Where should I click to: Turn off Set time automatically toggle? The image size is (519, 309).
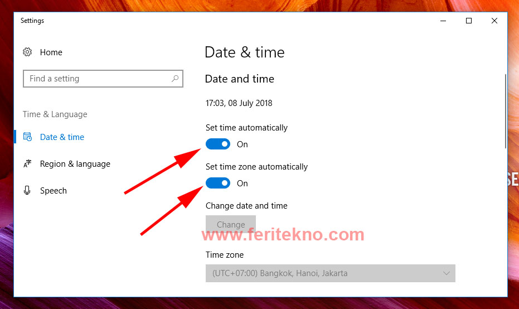pyautogui.click(x=218, y=144)
